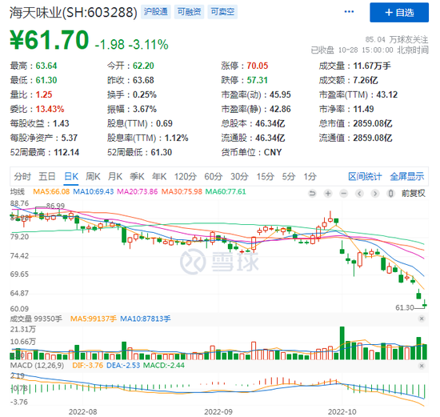Open 区间统计 range statistics link
This screenshot has height=417, width=440.
tap(365, 177)
